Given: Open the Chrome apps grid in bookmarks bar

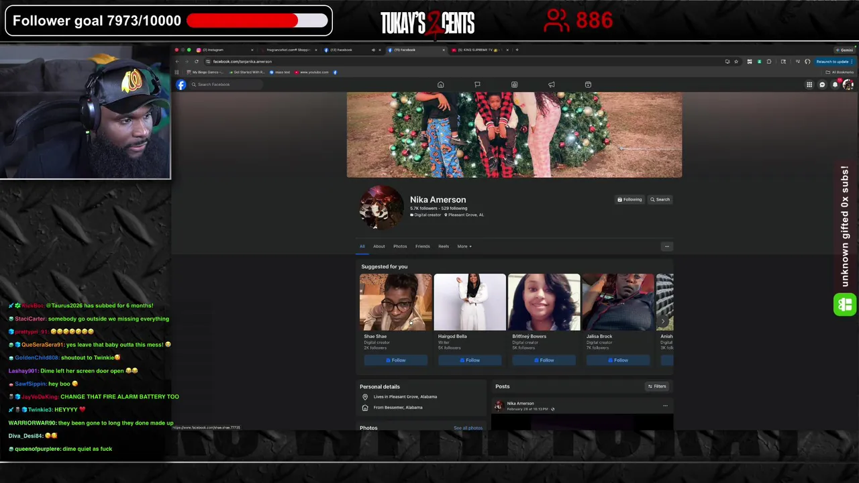Looking at the screenshot, I should pos(177,72).
